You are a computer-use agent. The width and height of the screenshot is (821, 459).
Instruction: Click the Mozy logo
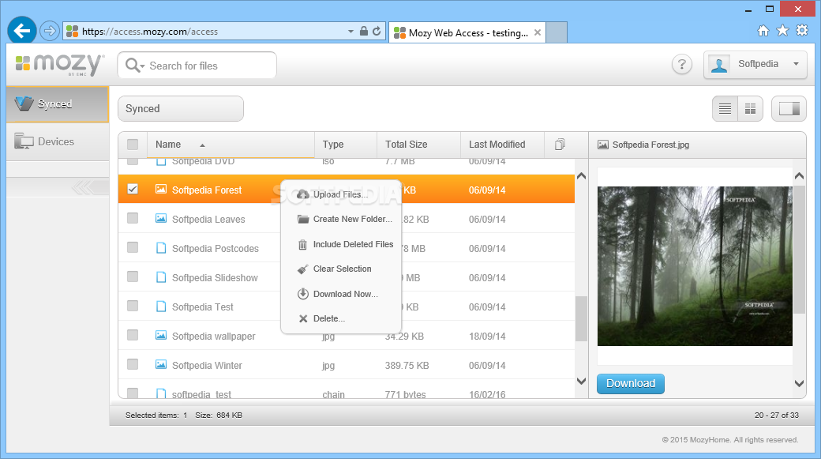tap(60, 65)
